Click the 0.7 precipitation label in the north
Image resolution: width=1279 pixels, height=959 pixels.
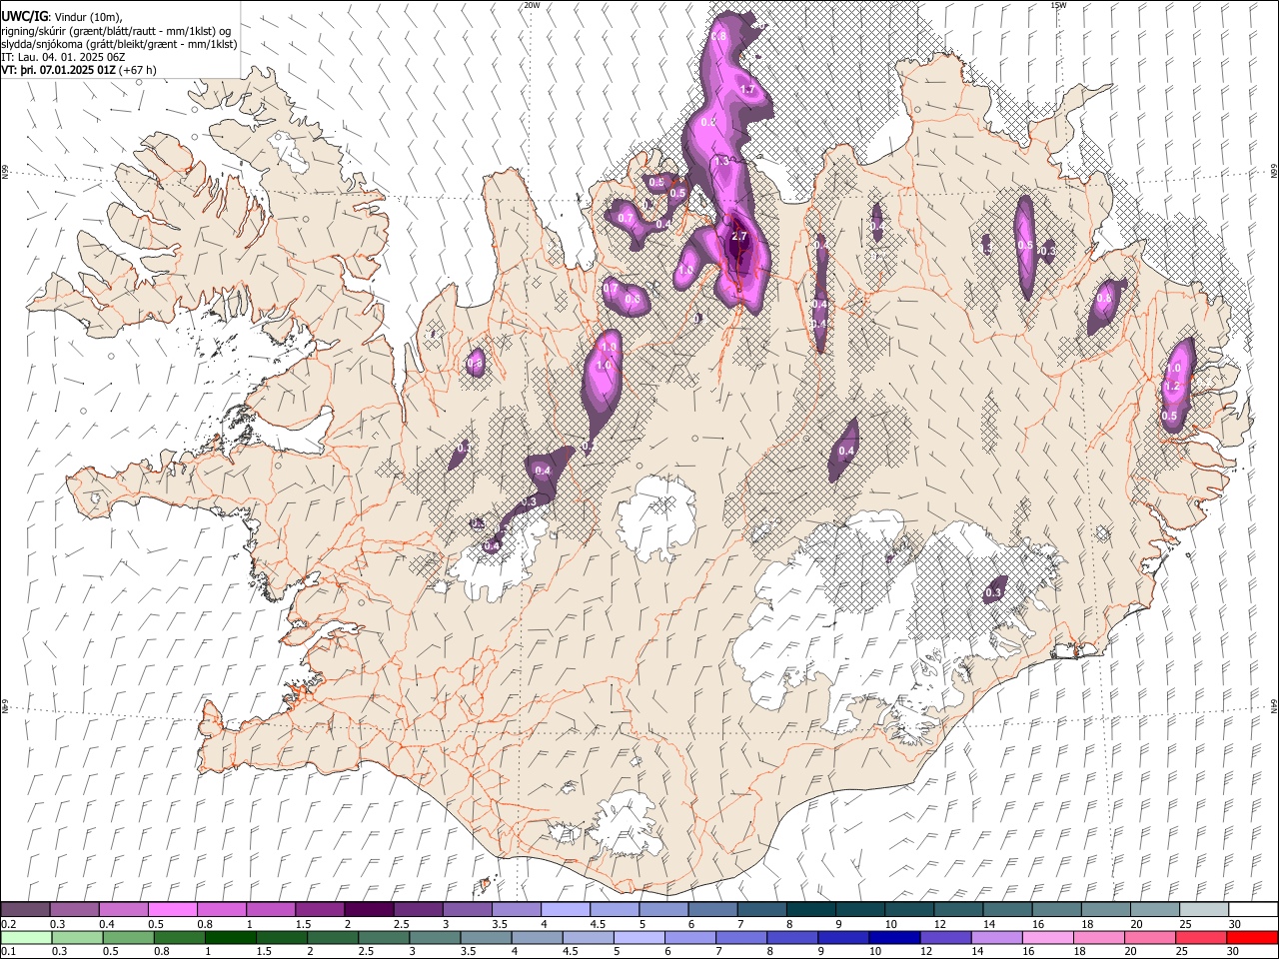click(627, 217)
